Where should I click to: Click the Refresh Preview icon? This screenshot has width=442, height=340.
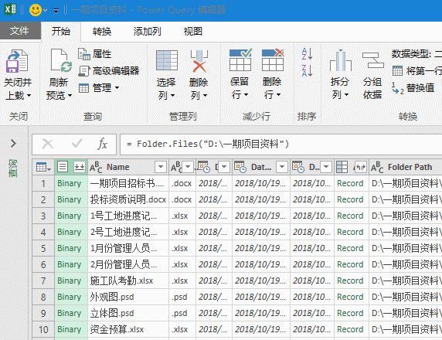pos(60,60)
